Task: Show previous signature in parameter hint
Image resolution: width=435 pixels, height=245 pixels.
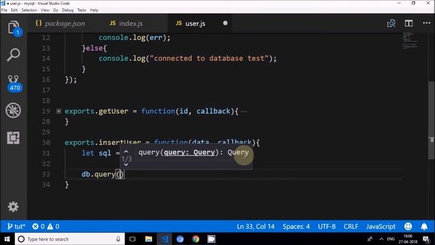Action: [126, 152]
